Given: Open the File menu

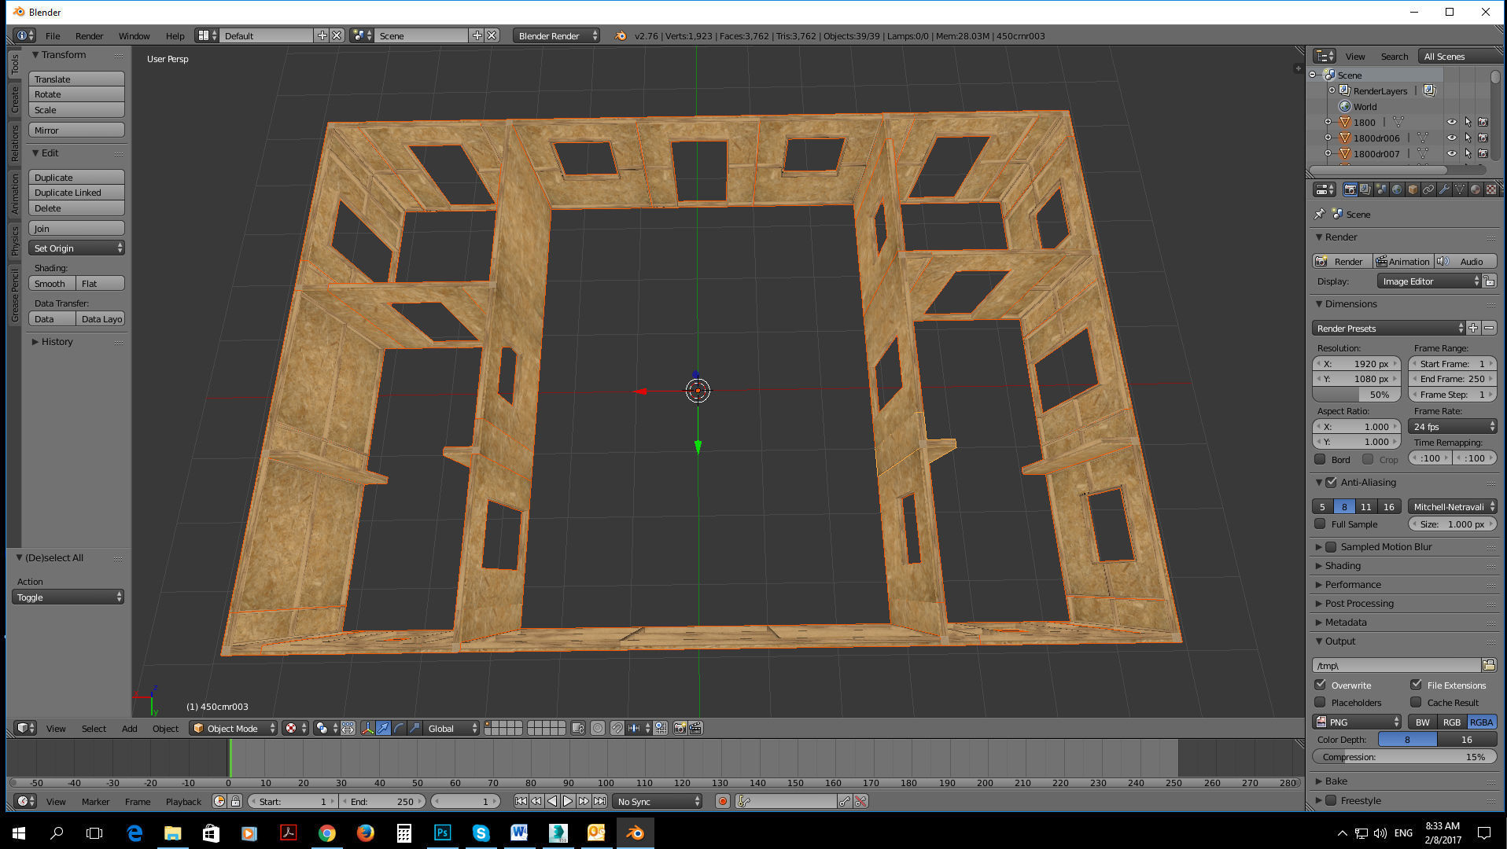Looking at the screenshot, I should [53, 35].
